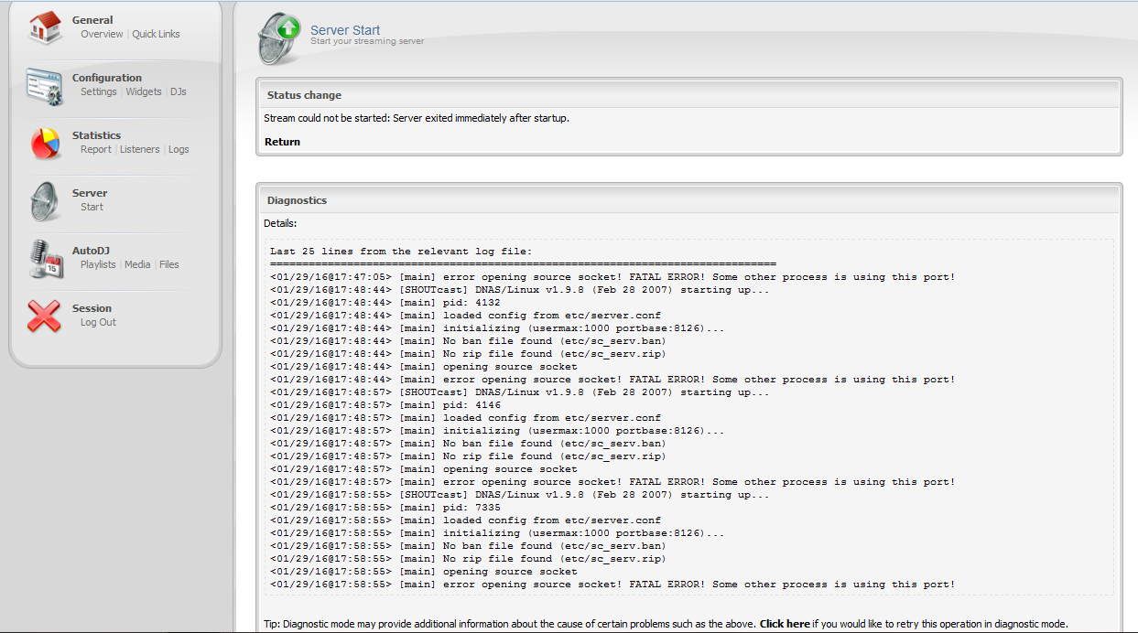Open the AutoDJ Media library
Screen dimensions: 1138x633
pyautogui.click(x=137, y=265)
